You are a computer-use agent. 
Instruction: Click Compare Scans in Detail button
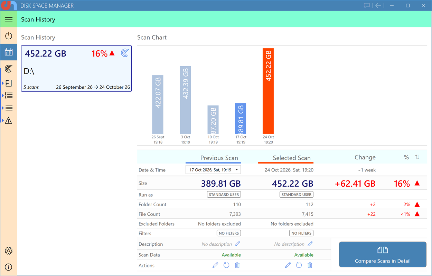click(x=383, y=254)
